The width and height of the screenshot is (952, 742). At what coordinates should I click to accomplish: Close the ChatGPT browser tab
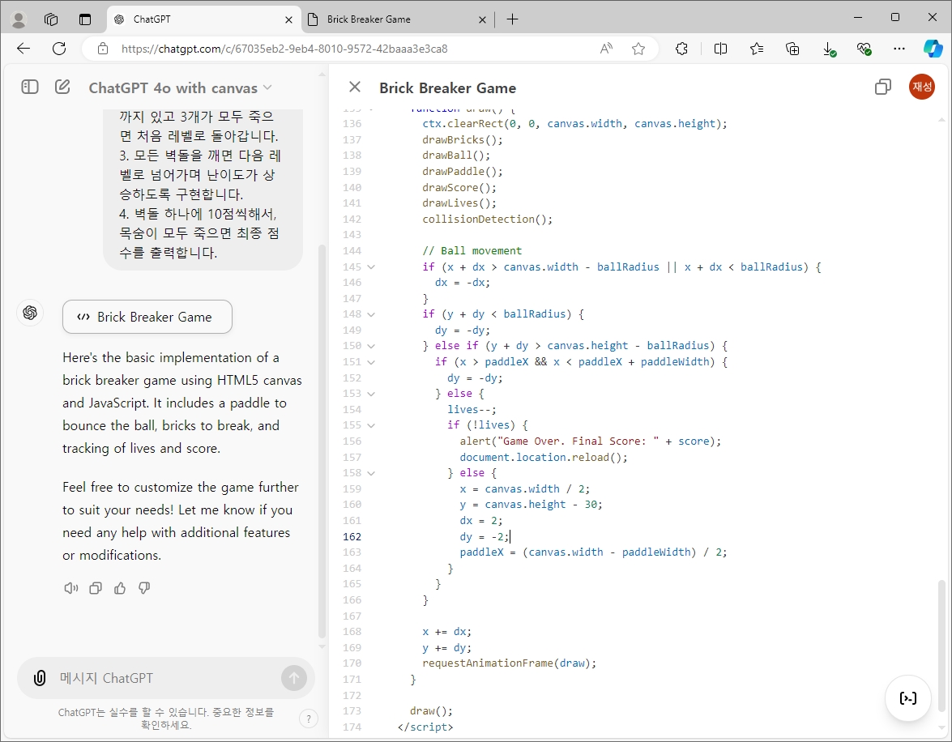[288, 19]
